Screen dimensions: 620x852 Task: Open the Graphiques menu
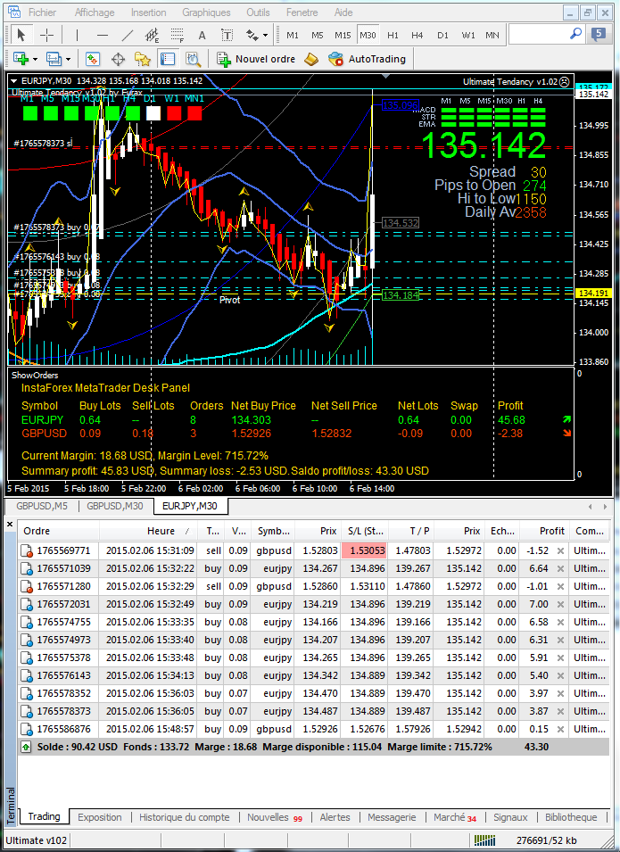[206, 12]
